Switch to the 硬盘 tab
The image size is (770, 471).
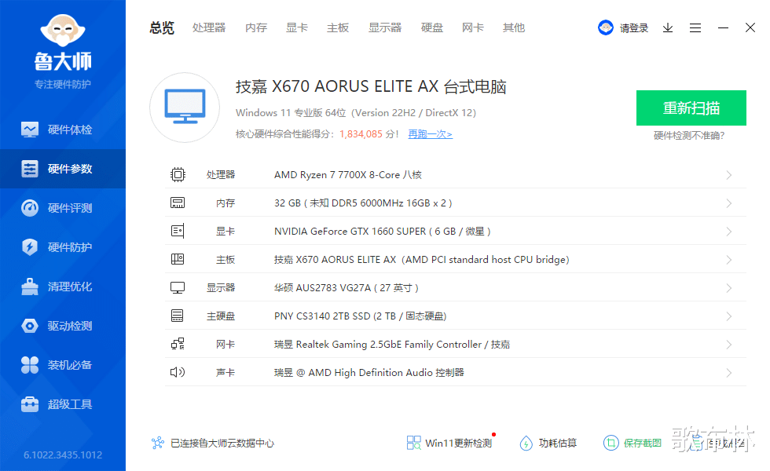click(432, 28)
